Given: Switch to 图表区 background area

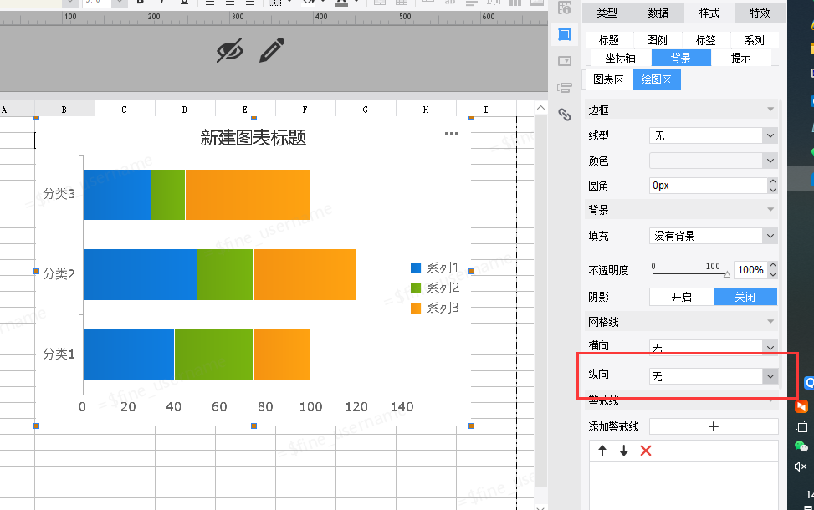Looking at the screenshot, I should (608, 80).
